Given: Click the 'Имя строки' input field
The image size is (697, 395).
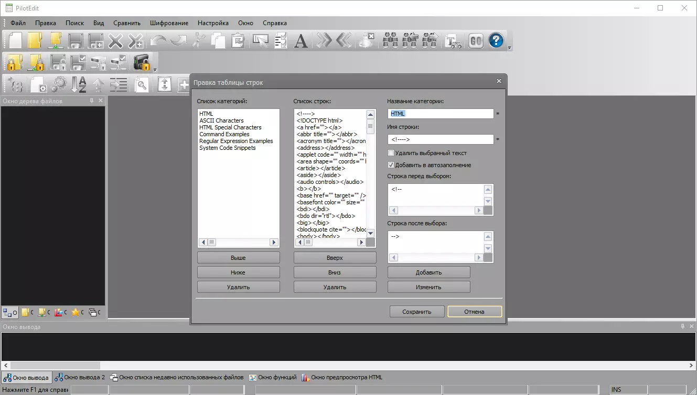Looking at the screenshot, I should click(x=441, y=139).
